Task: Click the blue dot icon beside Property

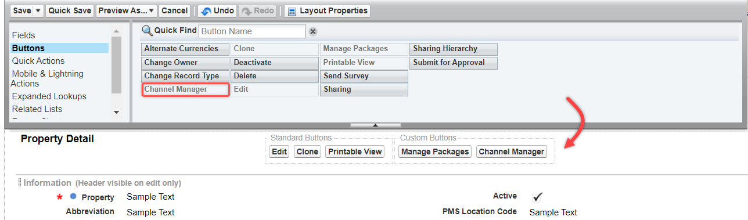Action: pyautogui.click(x=73, y=197)
